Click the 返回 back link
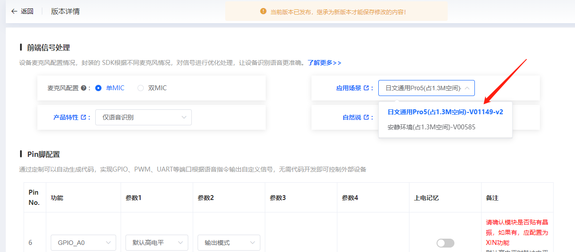The image size is (575, 252). (x=27, y=12)
